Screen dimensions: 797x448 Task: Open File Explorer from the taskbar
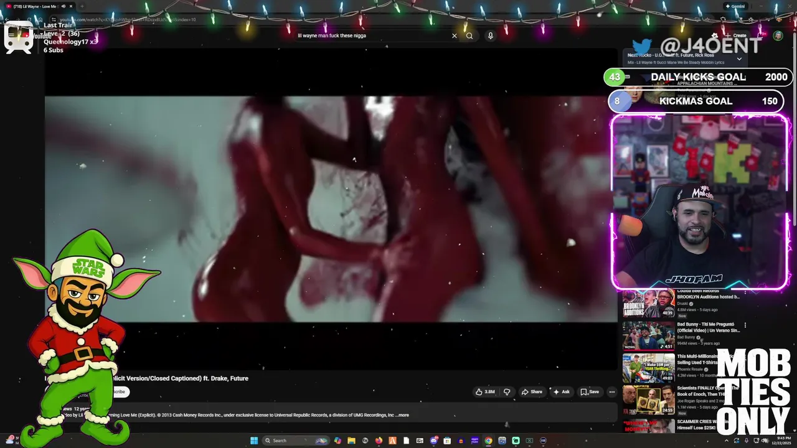coord(351,441)
